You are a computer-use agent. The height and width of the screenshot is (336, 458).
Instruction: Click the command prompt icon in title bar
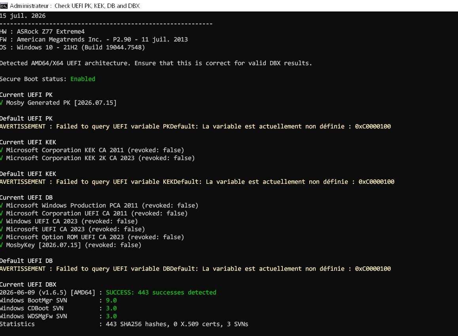[x=4, y=6]
